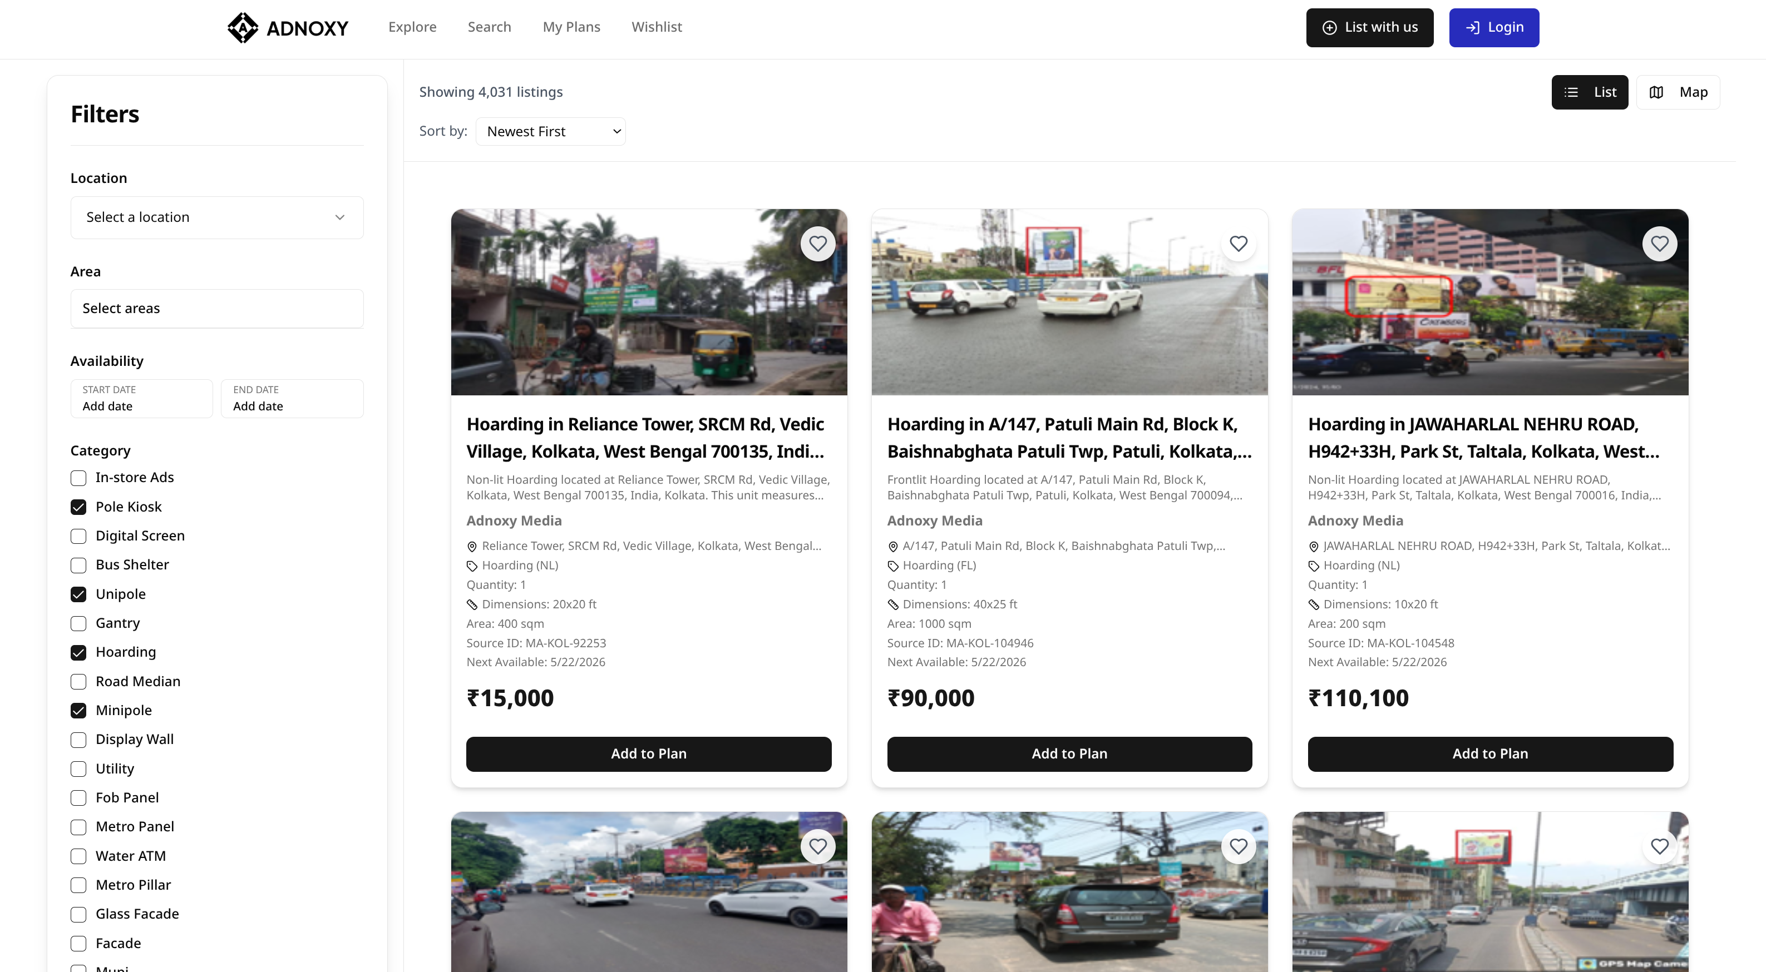This screenshot has height=972, width=1766.
Task: Open the Wishlist nav item
Action: pos(657,27)
